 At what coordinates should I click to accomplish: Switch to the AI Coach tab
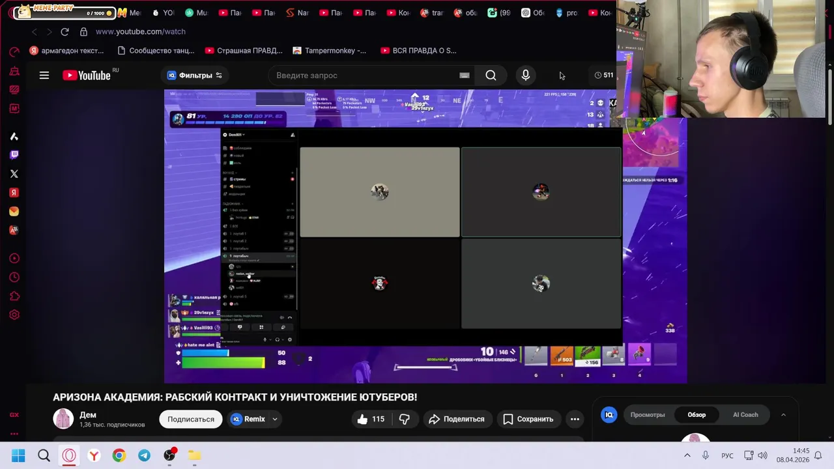pos(745,414)
